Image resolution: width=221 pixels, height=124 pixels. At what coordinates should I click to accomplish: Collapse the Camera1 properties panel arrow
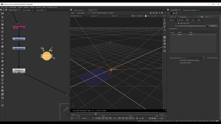(169, 17)
